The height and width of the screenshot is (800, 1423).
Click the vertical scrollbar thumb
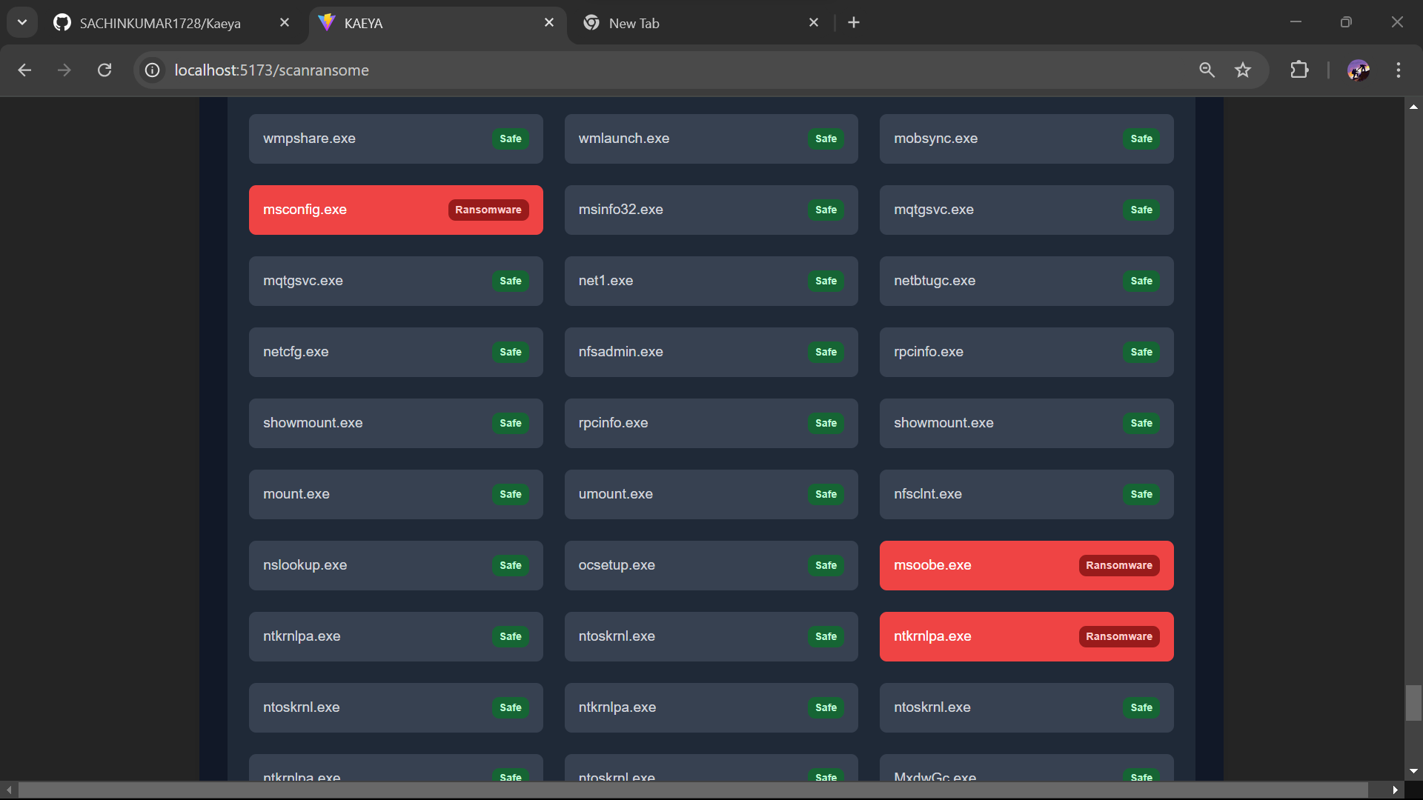tap(1413, 702)
